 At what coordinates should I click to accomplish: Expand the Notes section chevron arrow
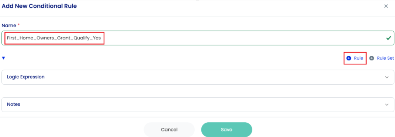387,105
